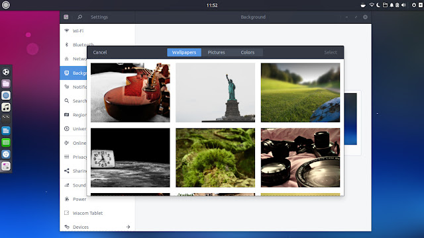Click the Background monitor icon in sidebar
424x238 pixels.
[66, 73]
